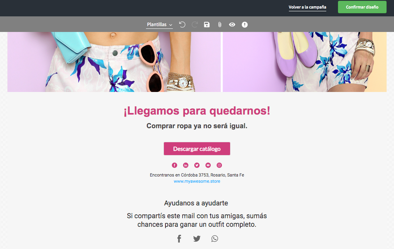The width and height of the screenshot is (394, 249).
Task: Share via gray Twitter bird icon
Action: [197, 239]
